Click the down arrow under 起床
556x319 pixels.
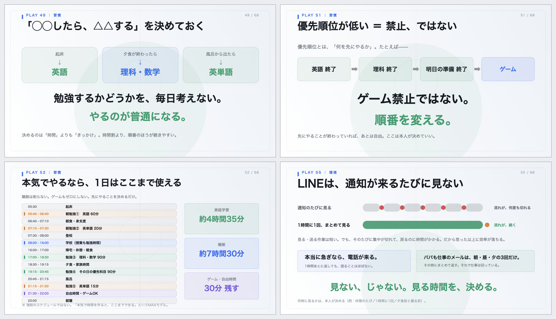tap(59, 62)
